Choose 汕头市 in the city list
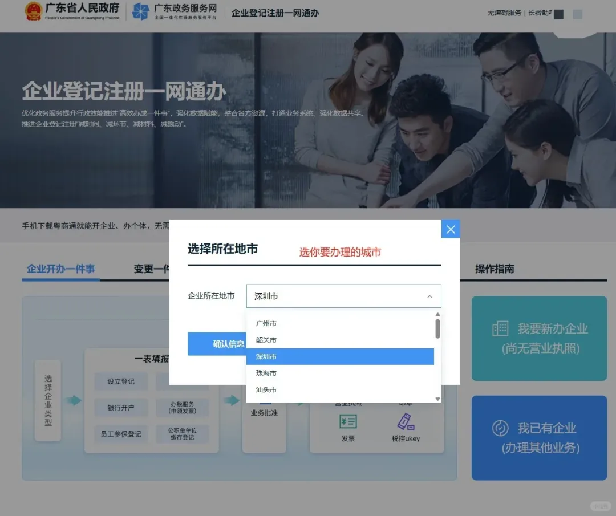 pyautogui.click(x=265, y=389)
